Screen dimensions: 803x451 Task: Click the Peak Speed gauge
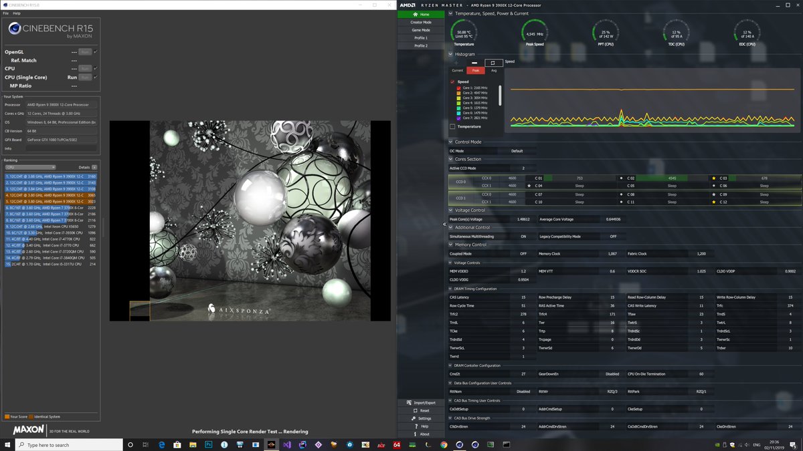pyautogui.click(x=535, y=32)
